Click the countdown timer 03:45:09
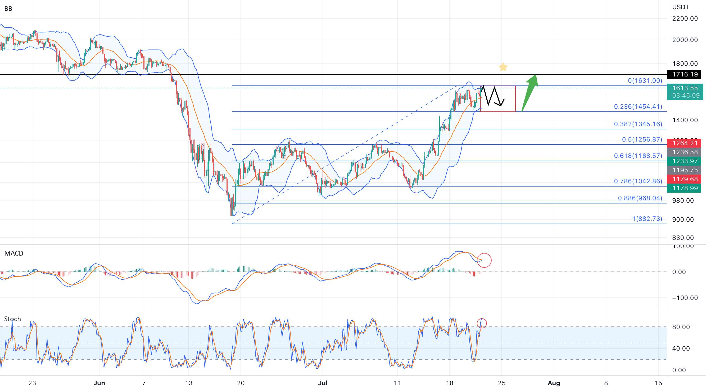This screenshot has width=706, height=390. coord(686,96)
